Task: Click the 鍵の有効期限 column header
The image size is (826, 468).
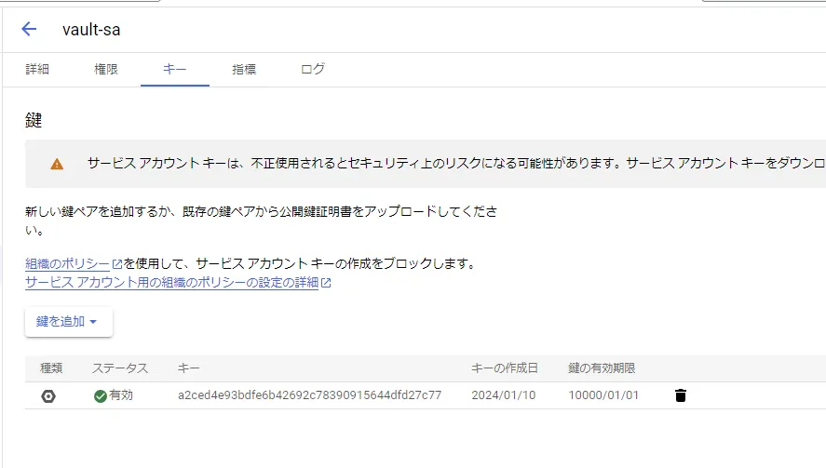Action: (x=602, y=368)
